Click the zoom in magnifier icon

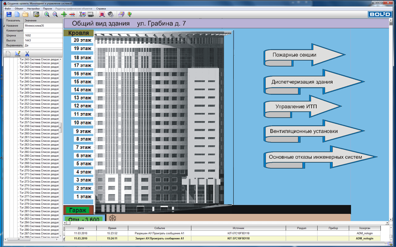(x=47, y=14)
